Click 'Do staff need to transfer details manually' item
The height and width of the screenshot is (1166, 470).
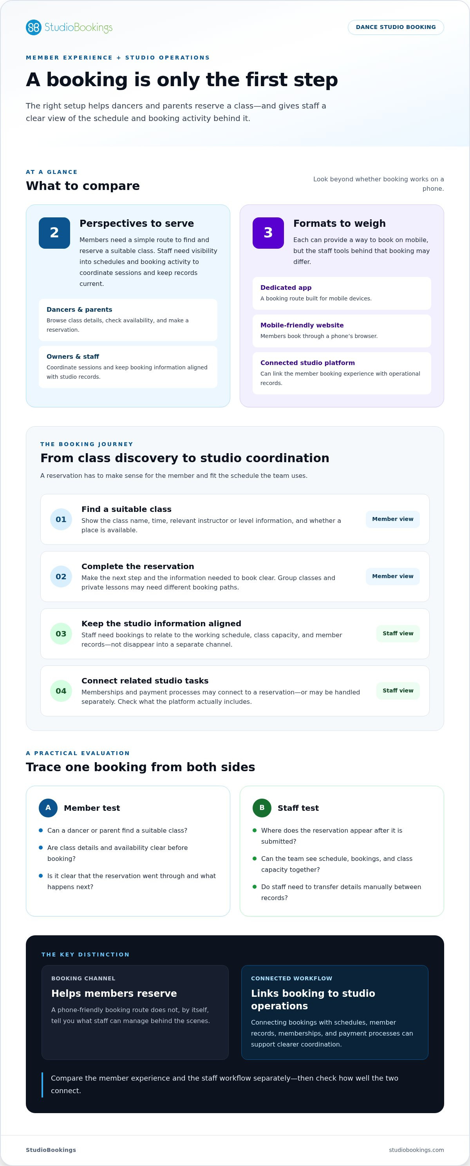342,892
